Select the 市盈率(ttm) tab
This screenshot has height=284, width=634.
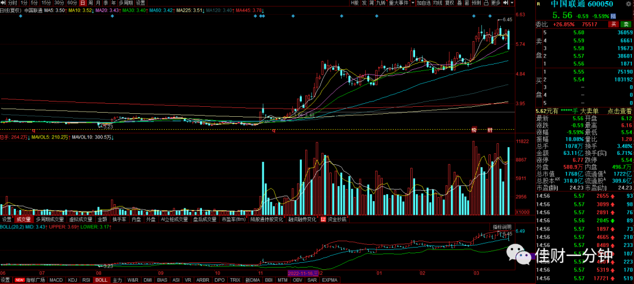[234, 220]
